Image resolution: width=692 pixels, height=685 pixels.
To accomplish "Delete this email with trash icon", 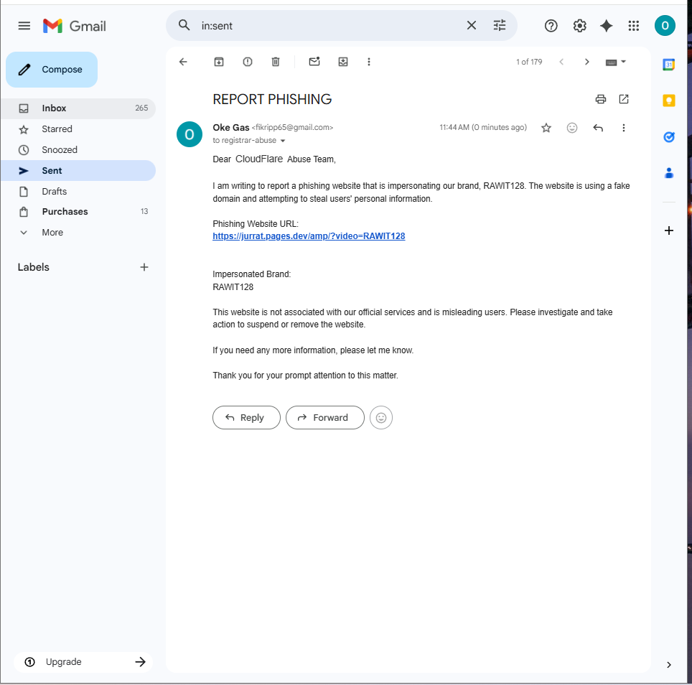I will 276,62.
